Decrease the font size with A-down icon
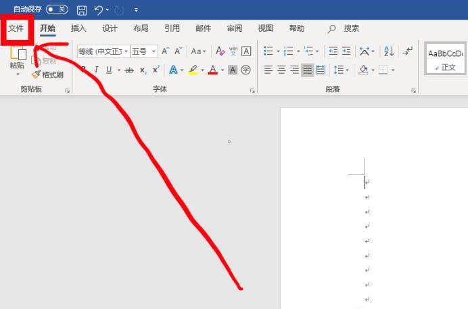Image resolution: width=468 pixels, height=309 pixels. [x=178, y=51]
